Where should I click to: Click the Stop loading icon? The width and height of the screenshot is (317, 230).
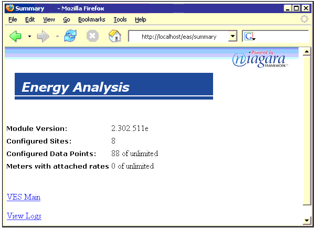pyautogui.click(x=92, y=36)
